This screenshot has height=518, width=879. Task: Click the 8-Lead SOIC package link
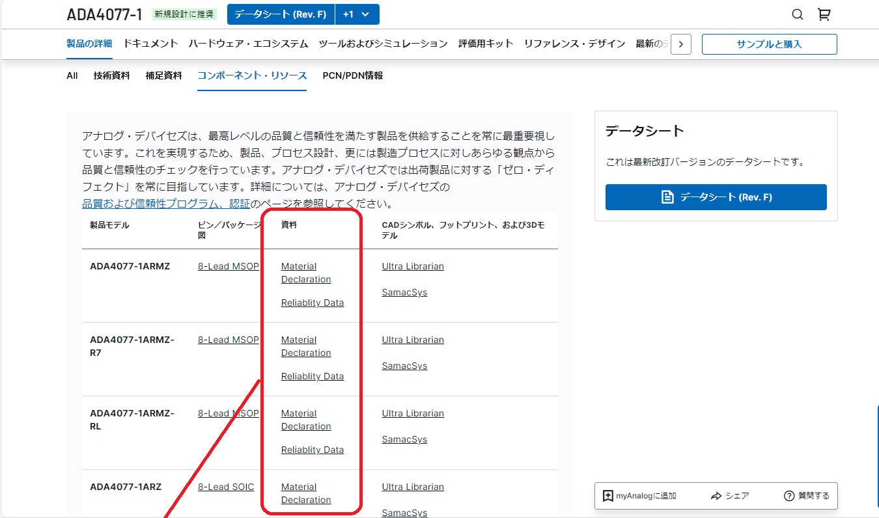(226, 487)
